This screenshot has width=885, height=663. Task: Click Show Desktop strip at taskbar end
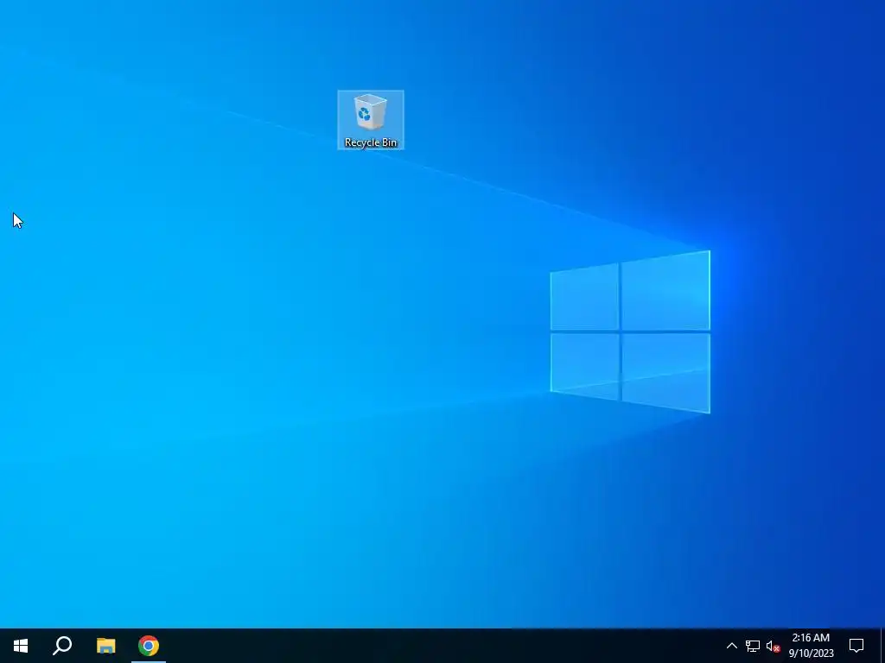882,646
